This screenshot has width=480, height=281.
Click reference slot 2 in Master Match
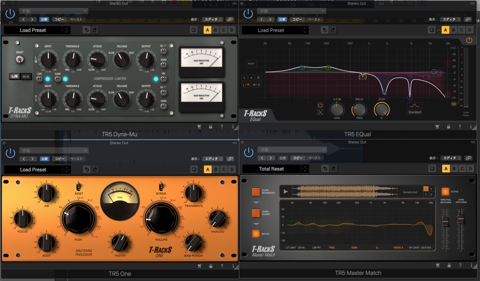point(431,189)
